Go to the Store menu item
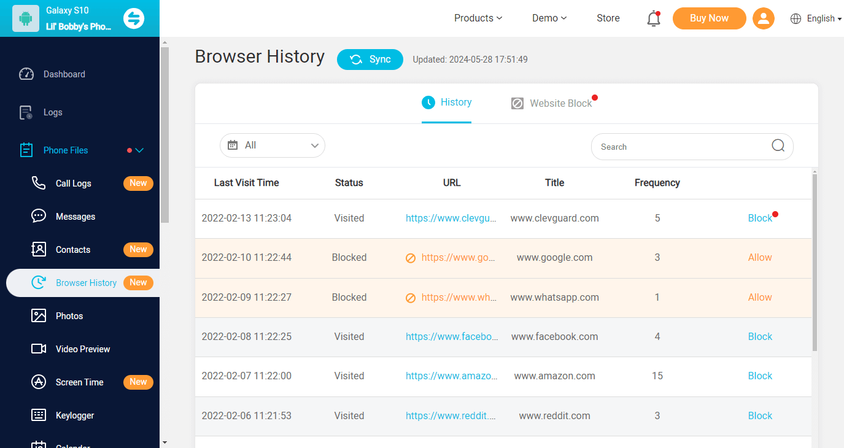The image size is (844, 448). (x=608, y=18)
